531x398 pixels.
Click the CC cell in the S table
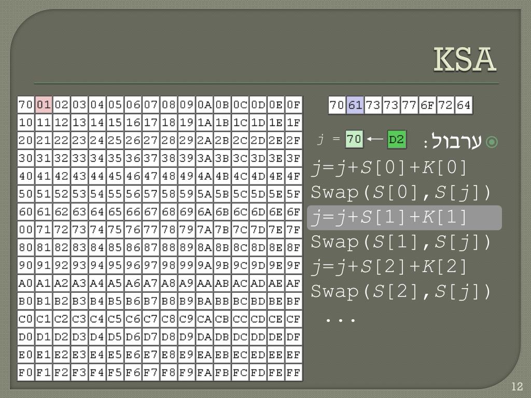[x=240, y=319]
